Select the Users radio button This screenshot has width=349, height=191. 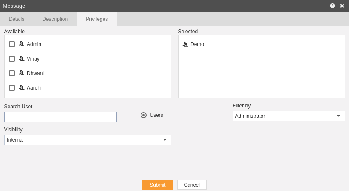pyautogui.click(x=144, y=115)
